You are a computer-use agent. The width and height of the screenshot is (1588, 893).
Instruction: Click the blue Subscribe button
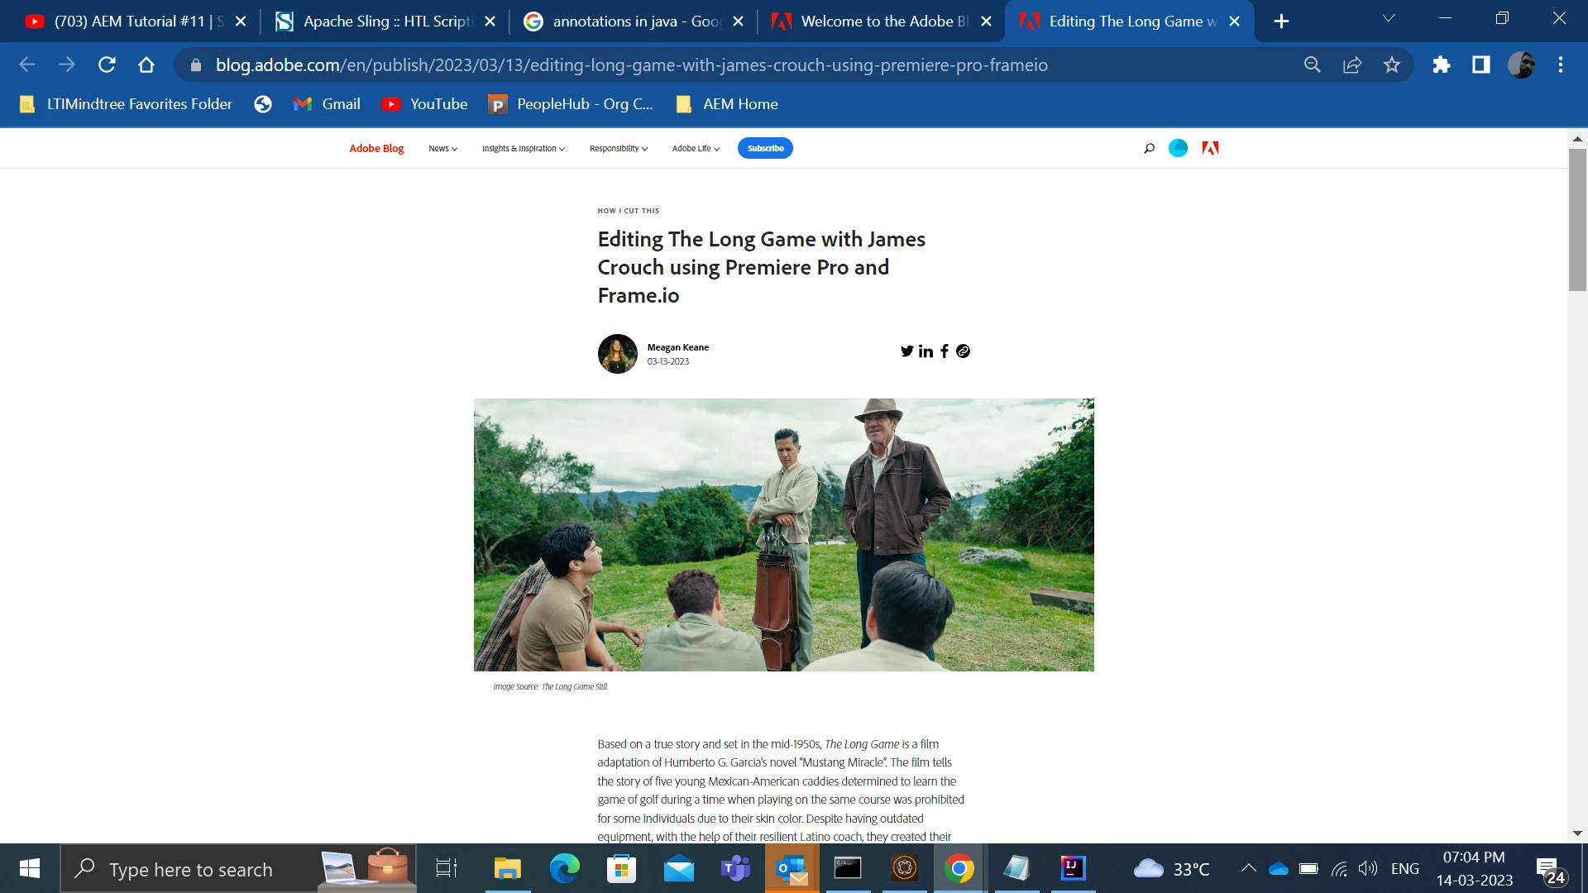[x=765, y=149]
